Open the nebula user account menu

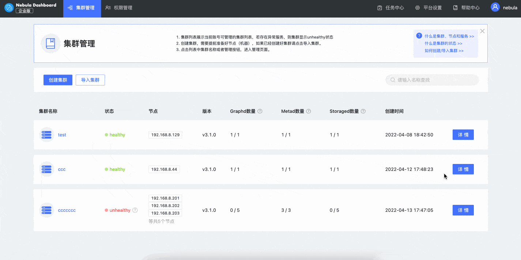pyautogui.click(x=504, y=8)
